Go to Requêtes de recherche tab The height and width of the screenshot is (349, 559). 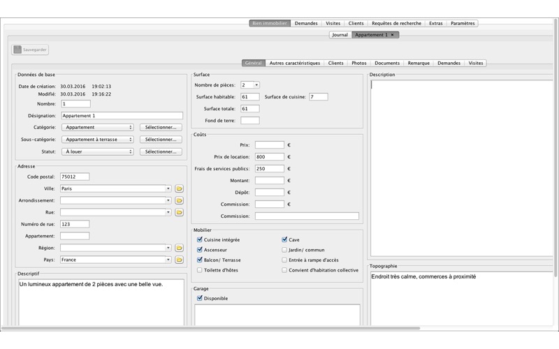[x=396, y=23]
